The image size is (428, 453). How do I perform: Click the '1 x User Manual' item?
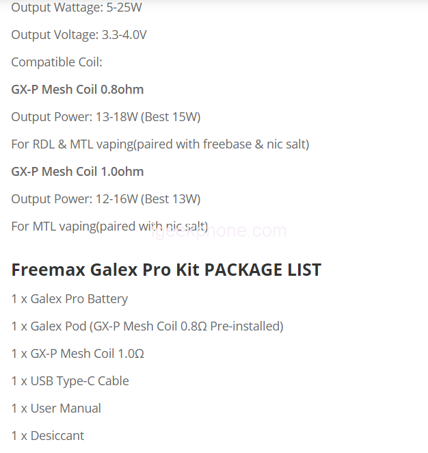click(56, 409)
